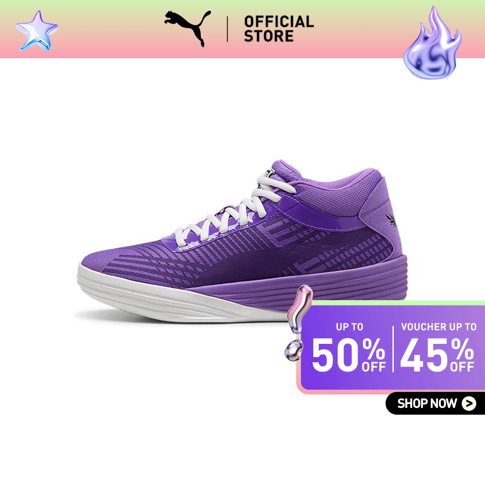Select the 50% OFF discount figure
This screenshot has height=485, width=485.
tap(349, 355)
